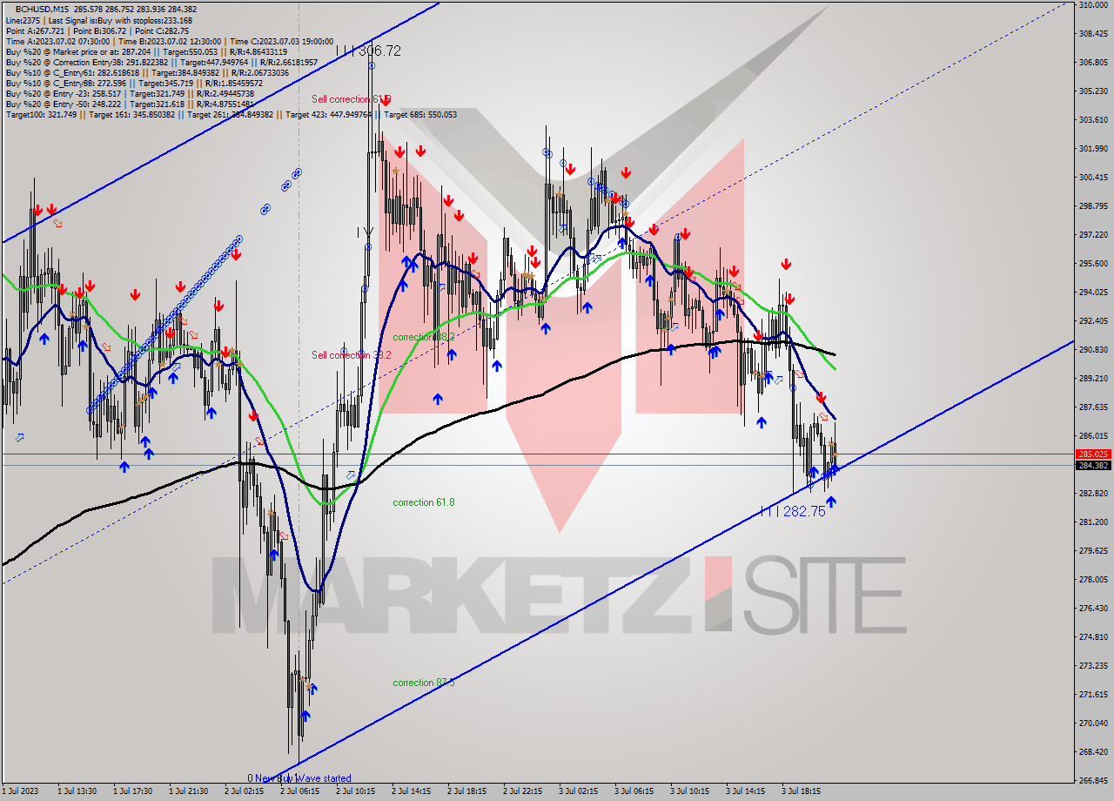Click '2 Jul 02:15' on time axis

(244, 791)
